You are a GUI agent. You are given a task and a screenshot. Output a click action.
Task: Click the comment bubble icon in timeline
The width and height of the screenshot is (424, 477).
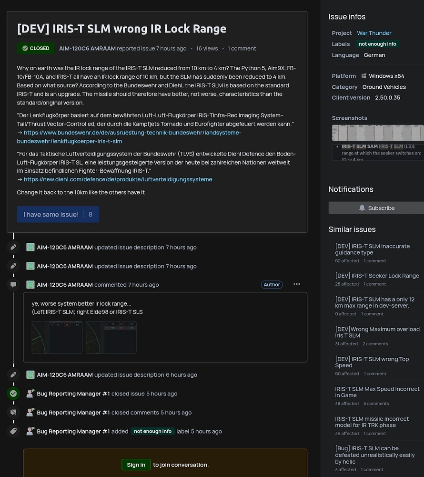(x=13, y=285)
